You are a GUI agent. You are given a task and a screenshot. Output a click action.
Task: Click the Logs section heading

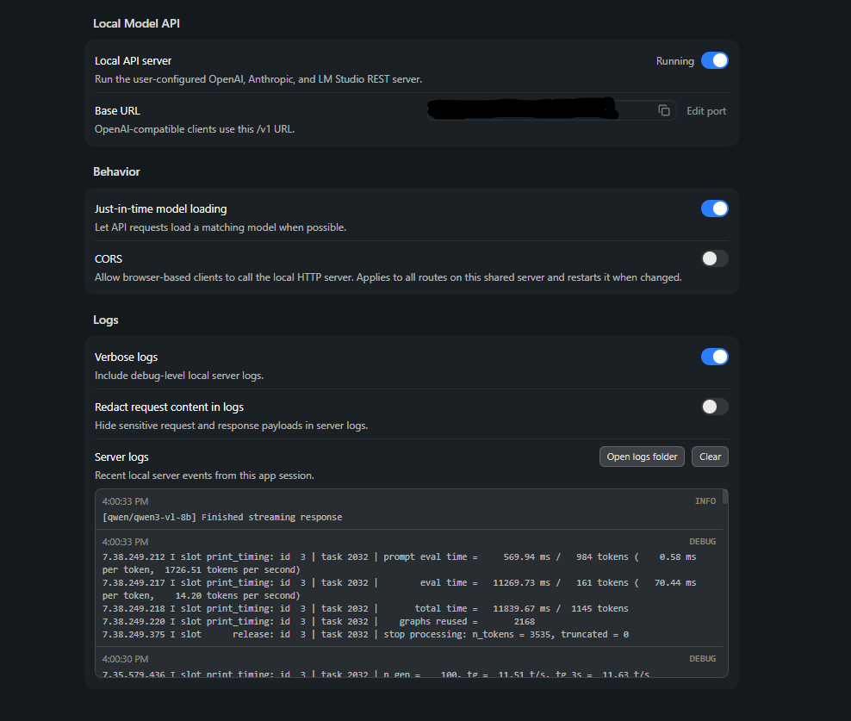(x=106, y=320)
